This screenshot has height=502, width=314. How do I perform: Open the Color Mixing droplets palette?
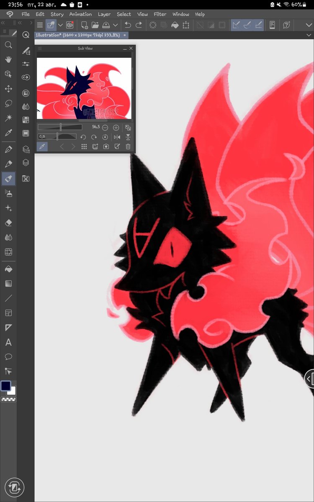tap(26, 106)
